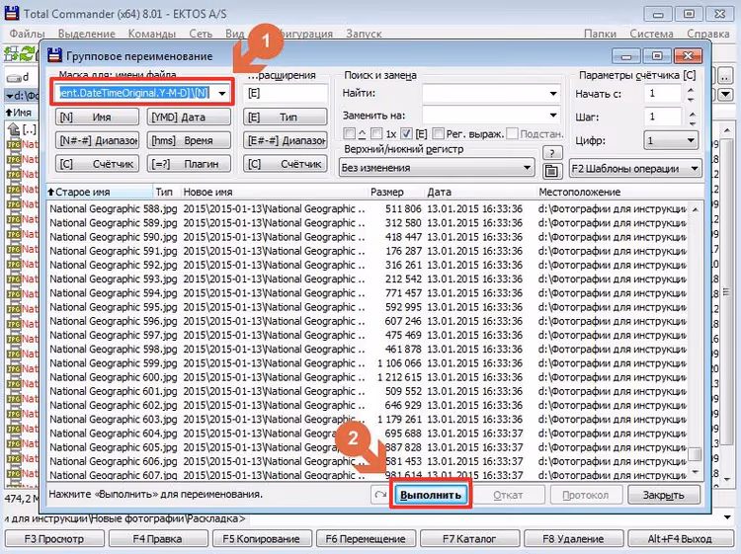Click the Откат button
The width and height of the screenshot is (741, 554).
tap(508, 495)
